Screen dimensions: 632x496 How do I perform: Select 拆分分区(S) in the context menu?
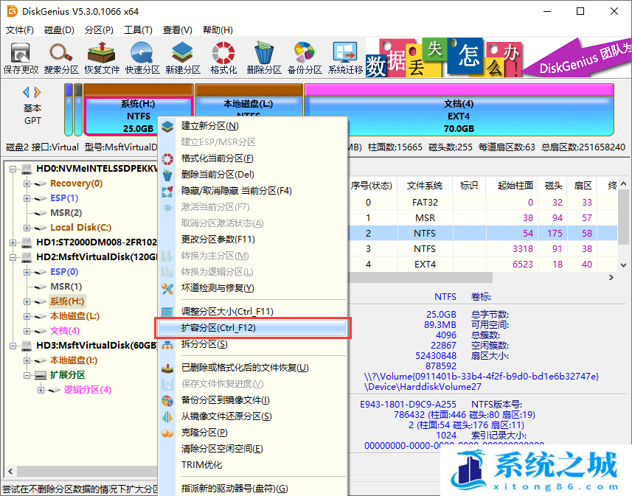pos(204,344)
